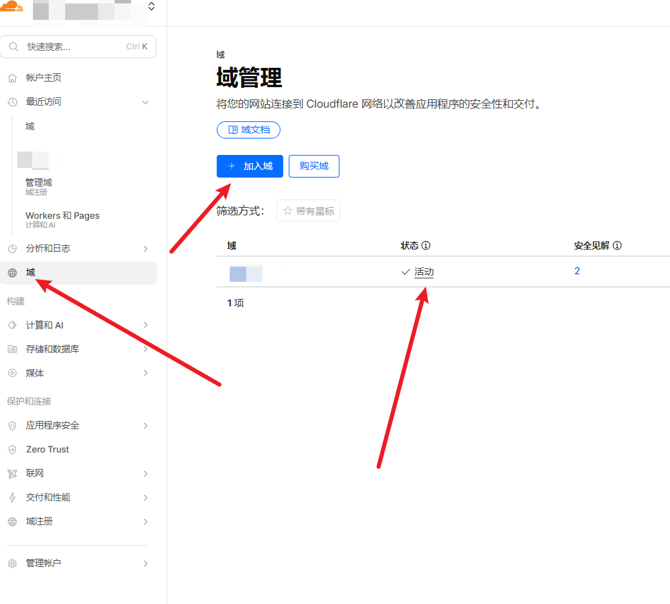This screenshot has height=604, width=670.
Task: Click the info icon beside 状态 header
Action: click(426, 245)
